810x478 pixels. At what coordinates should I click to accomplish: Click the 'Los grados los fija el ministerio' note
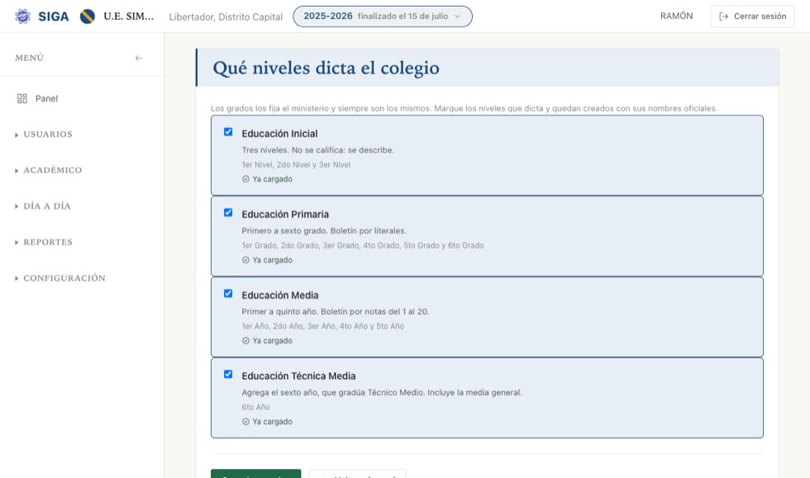[464, 108]
